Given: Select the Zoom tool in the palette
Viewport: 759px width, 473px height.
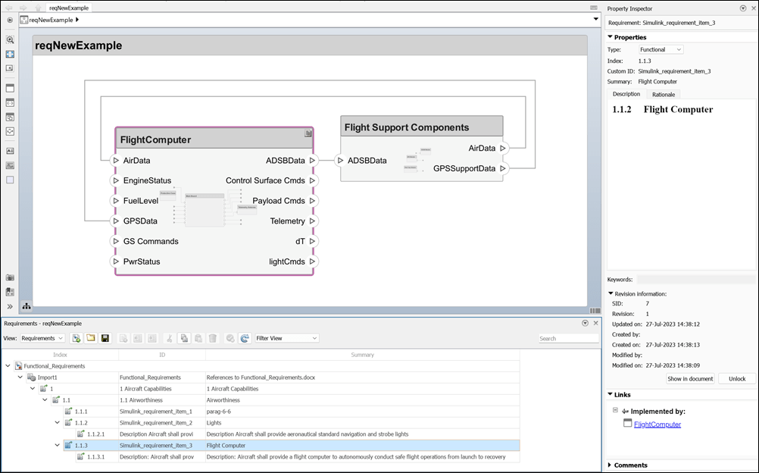Looking at the screenshot, I should [10, 39].
